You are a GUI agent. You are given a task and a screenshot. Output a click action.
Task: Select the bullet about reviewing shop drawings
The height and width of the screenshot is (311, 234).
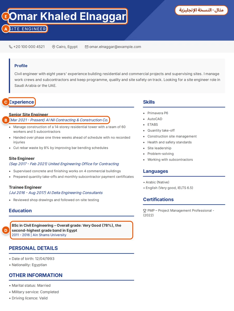click(x=56, y=200)
